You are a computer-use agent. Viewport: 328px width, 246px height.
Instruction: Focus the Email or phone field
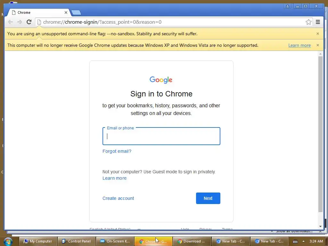161,136
